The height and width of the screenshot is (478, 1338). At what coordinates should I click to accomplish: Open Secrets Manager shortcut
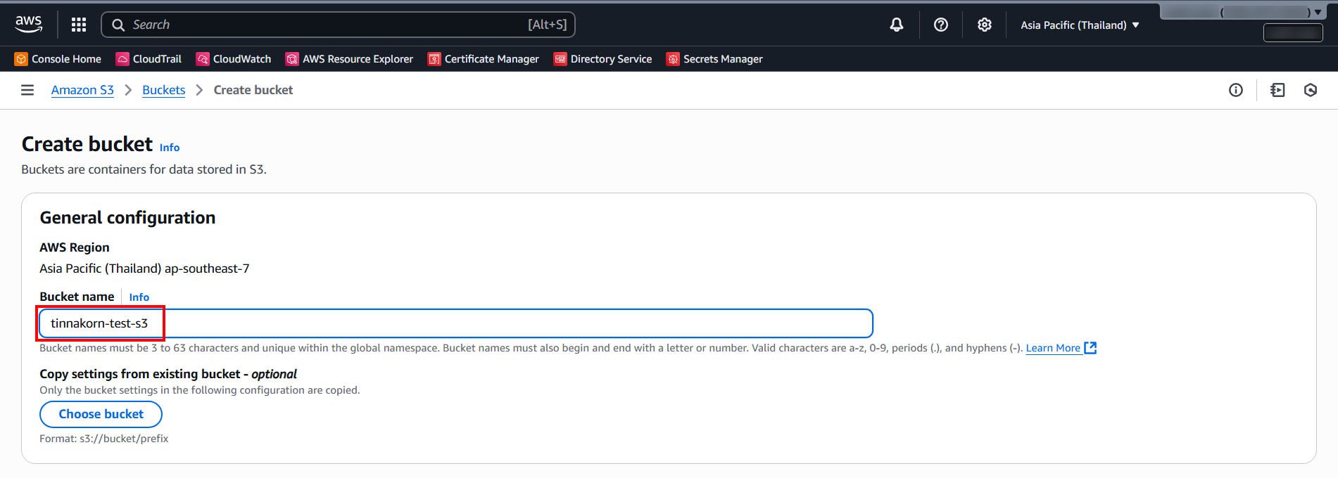tap(714, 59)
